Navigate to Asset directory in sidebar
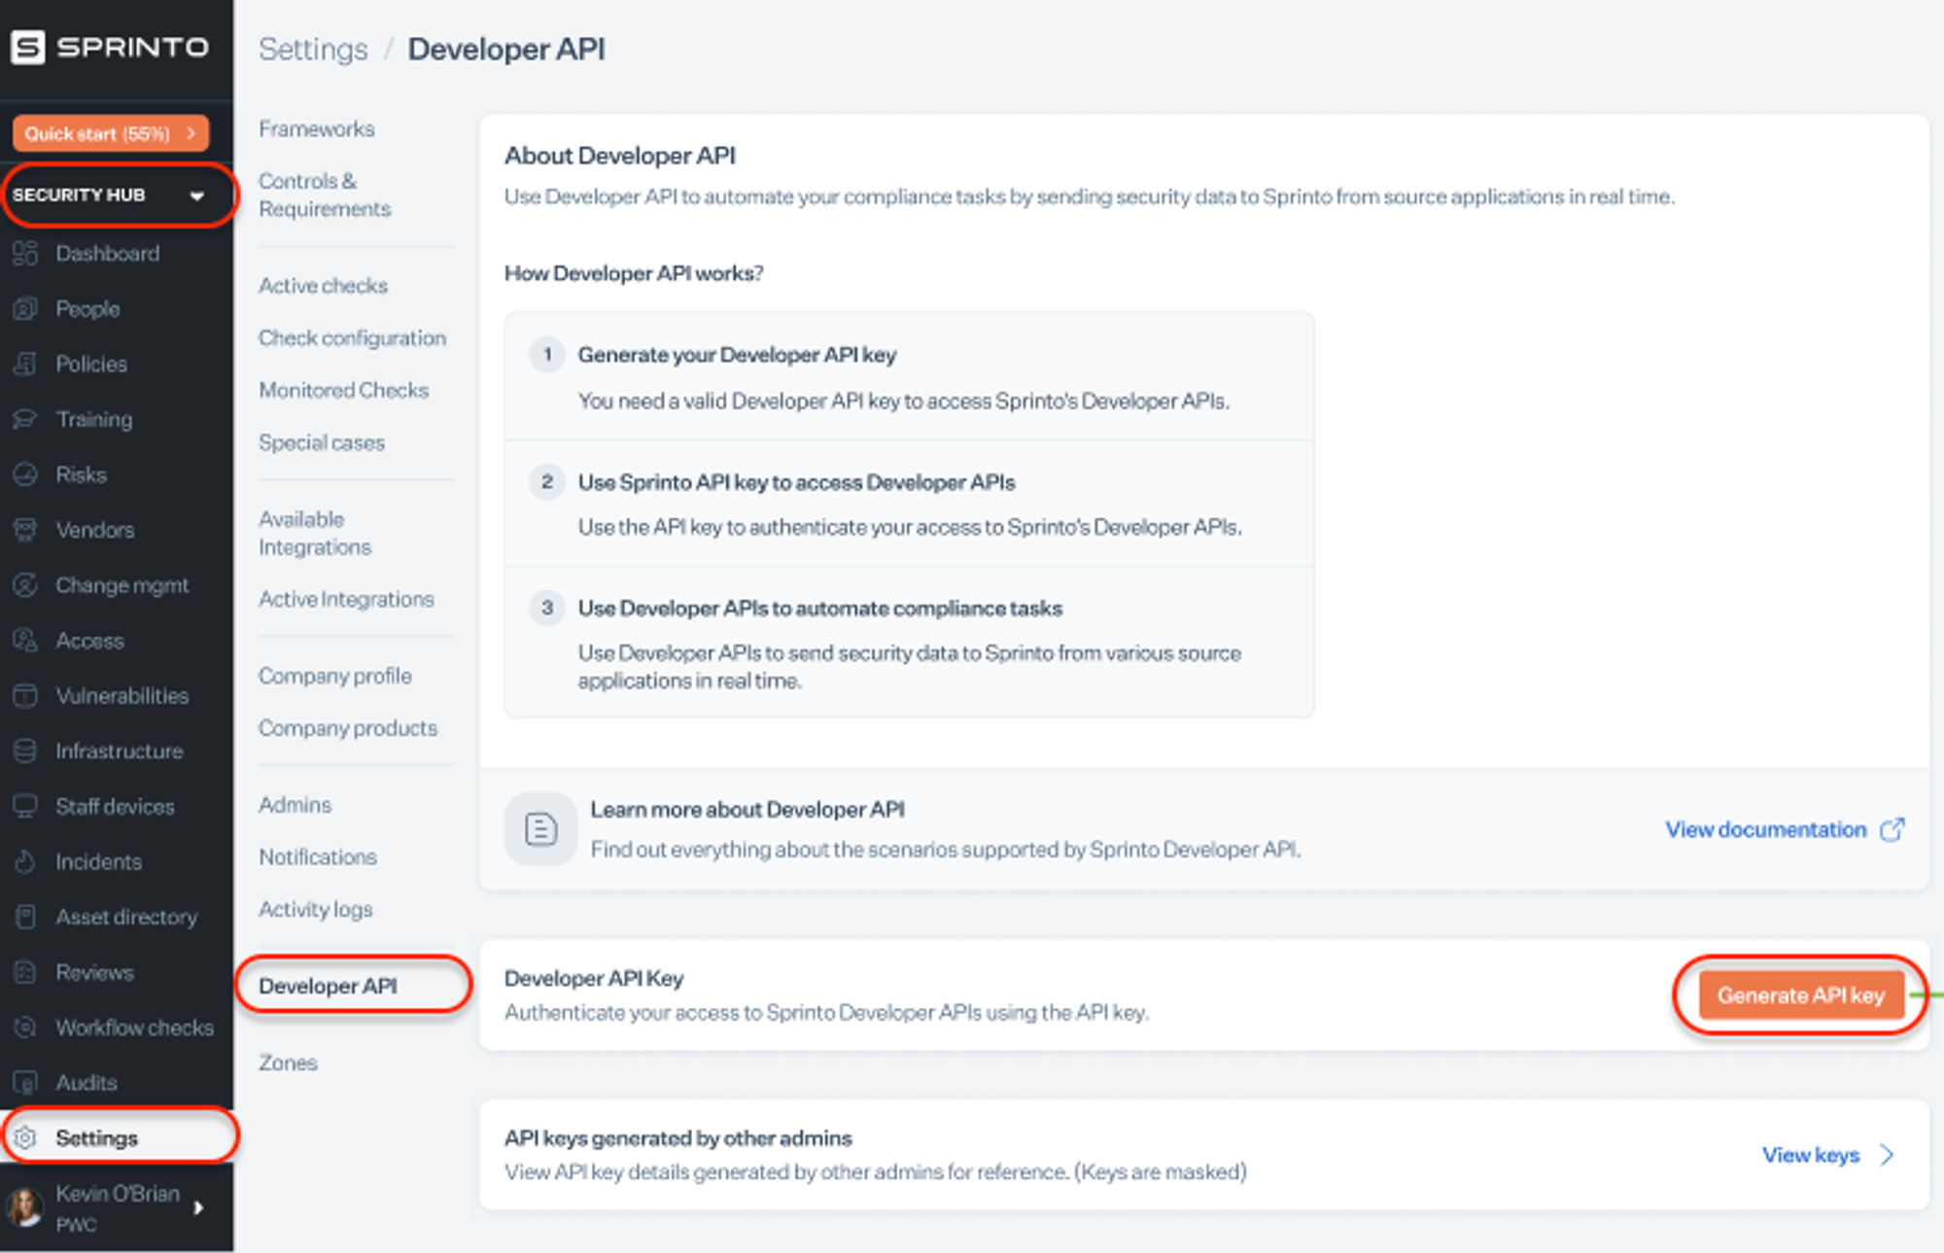 point(126,917)
